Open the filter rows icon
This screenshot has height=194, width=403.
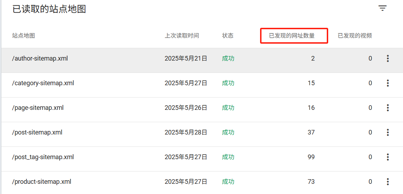[383, 8]
